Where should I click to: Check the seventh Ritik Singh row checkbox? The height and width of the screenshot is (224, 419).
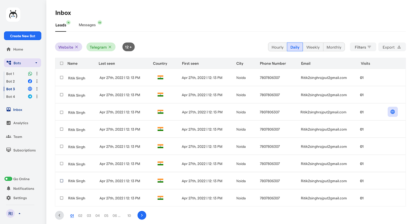[x=62, y=181]
